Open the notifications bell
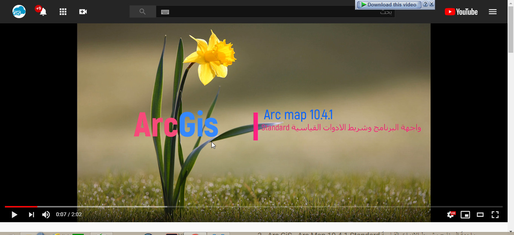The width and height of the screenshot is (514, 235). point(43,12)
